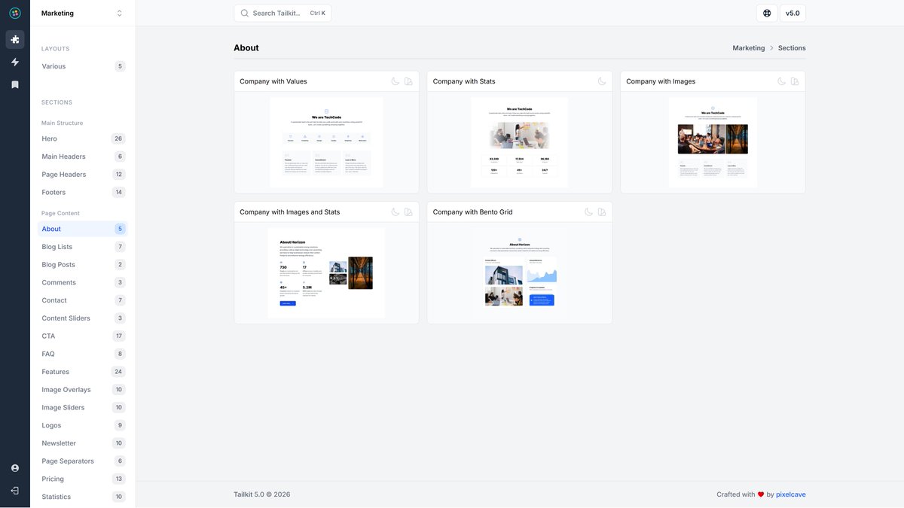Click the Company with Stats title

[x=464, y=81]
